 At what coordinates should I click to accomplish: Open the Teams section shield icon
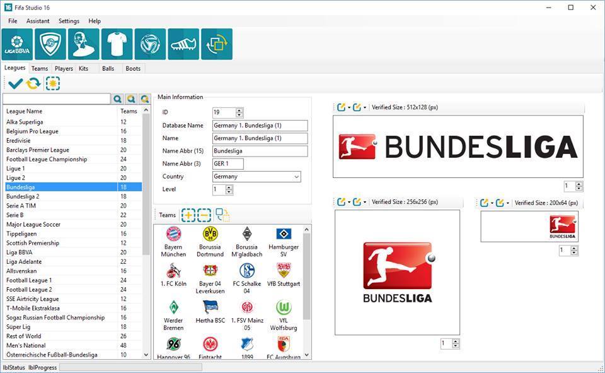[50, 44]
